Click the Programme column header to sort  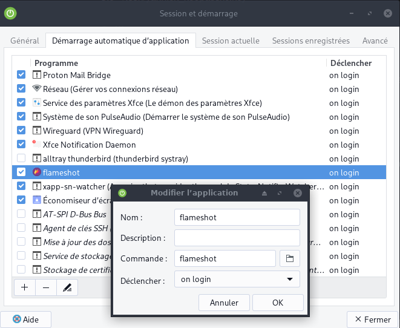point(56,63)
